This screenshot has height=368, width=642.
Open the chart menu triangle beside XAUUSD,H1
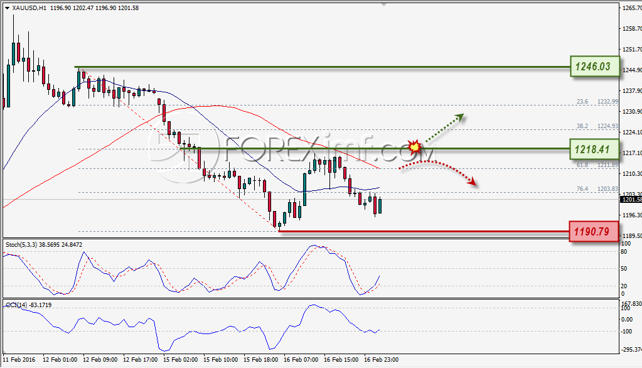[7, 8]
